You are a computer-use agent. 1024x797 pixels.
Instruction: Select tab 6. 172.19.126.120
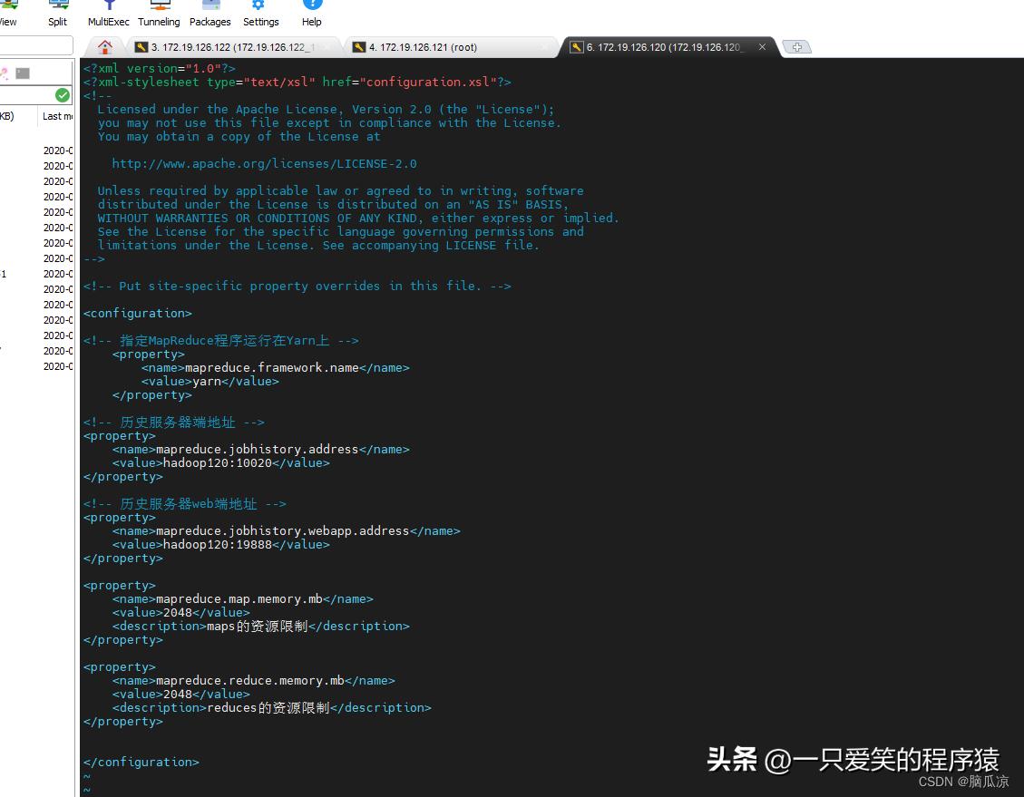[662, 46]
